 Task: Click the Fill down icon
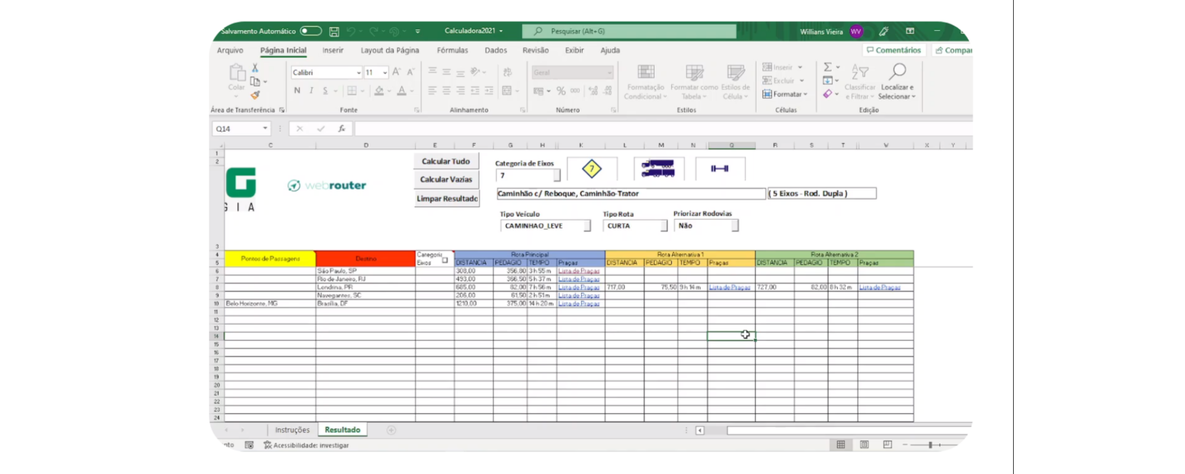tap(828, 81)
